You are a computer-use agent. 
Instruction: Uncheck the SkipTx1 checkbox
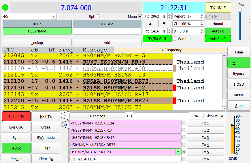222,116
